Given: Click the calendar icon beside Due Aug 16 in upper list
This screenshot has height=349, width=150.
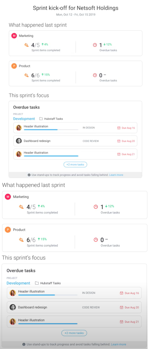Looking at the screenshot, I should [119, 128].
